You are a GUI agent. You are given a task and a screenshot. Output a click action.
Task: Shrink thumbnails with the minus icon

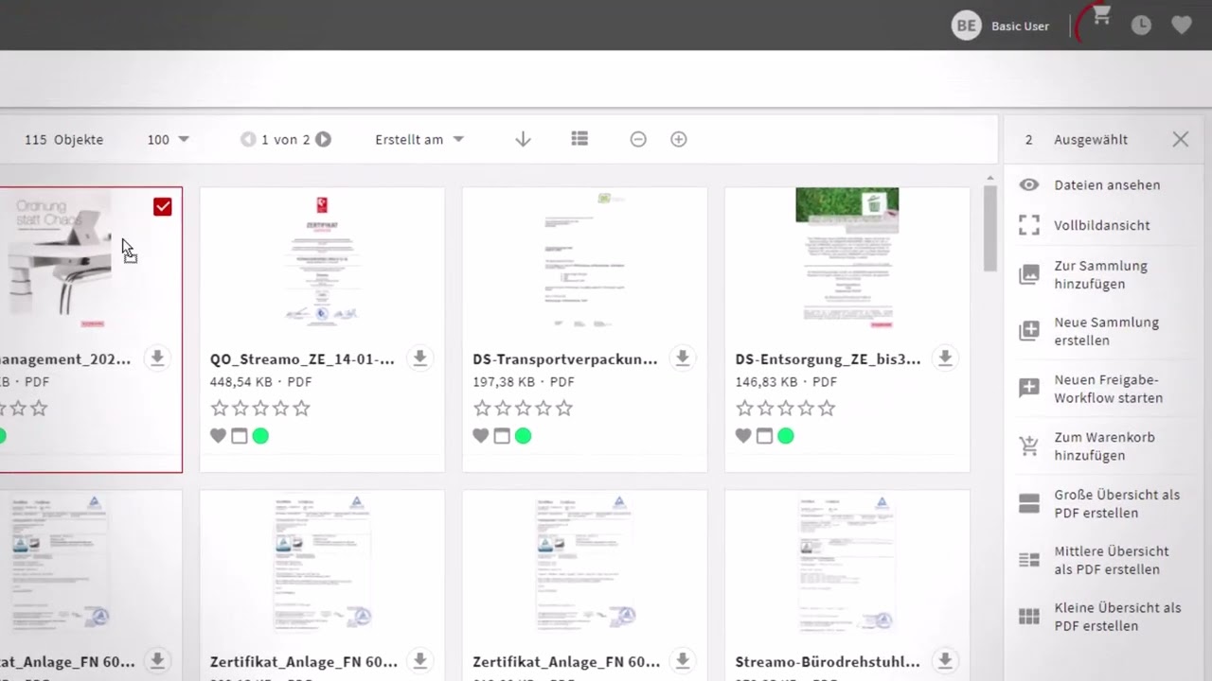coord(638,139)
